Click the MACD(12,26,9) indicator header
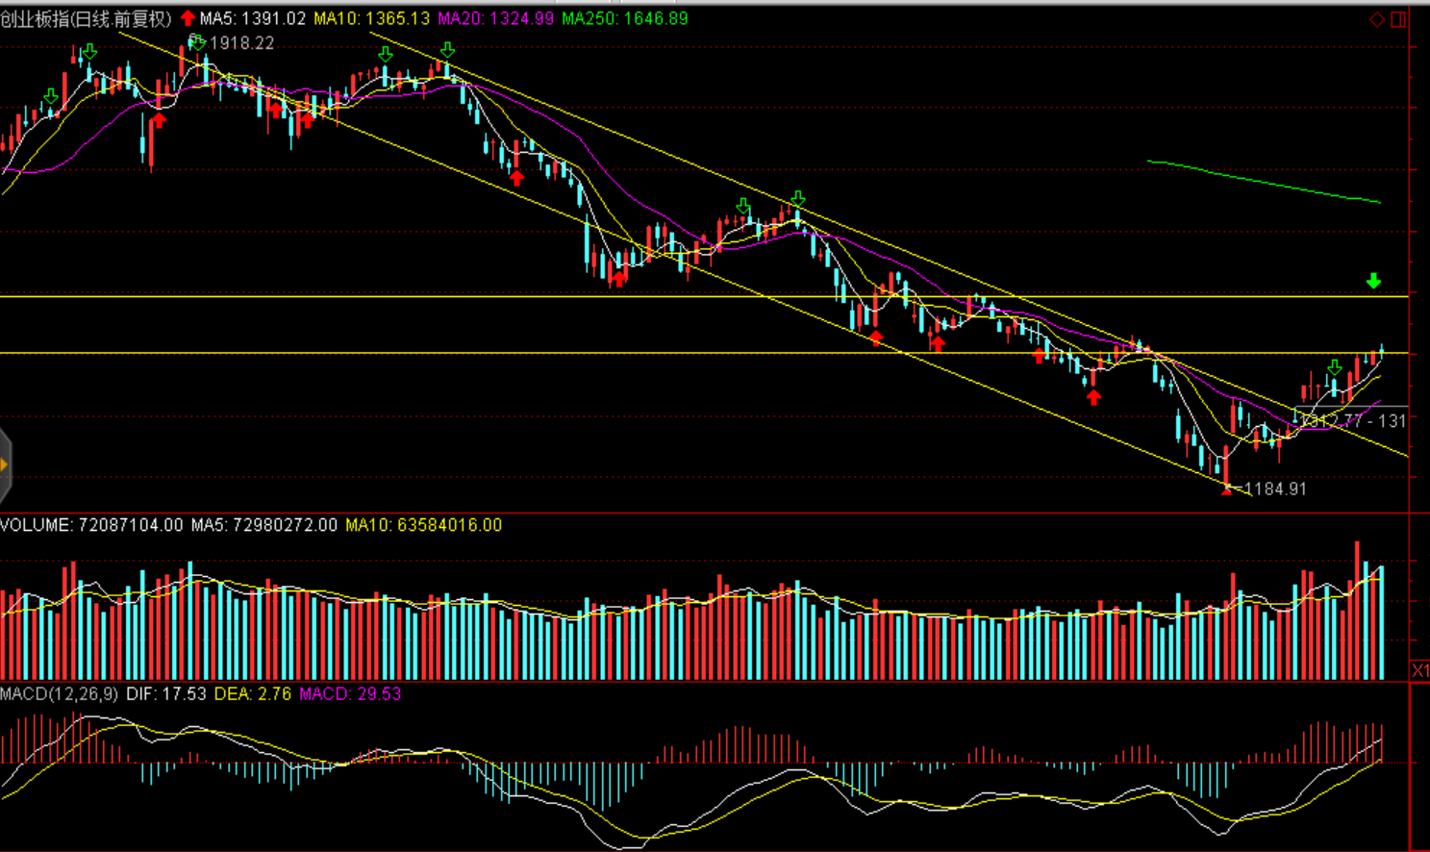Image resolution: width=1430 pixels, height=852 pixels. coord(60,693)
